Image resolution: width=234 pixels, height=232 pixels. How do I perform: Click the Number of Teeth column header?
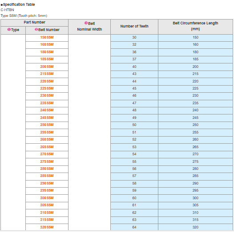click(x=134, y=27)
